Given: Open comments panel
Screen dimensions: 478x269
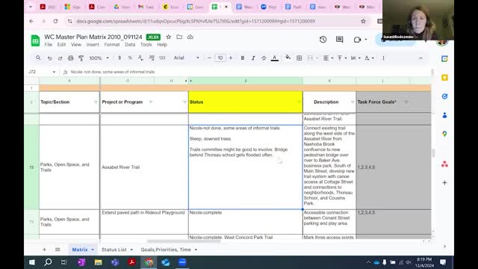Looking at the screenshot, I should pyautogui.click(x=339, y=40).
